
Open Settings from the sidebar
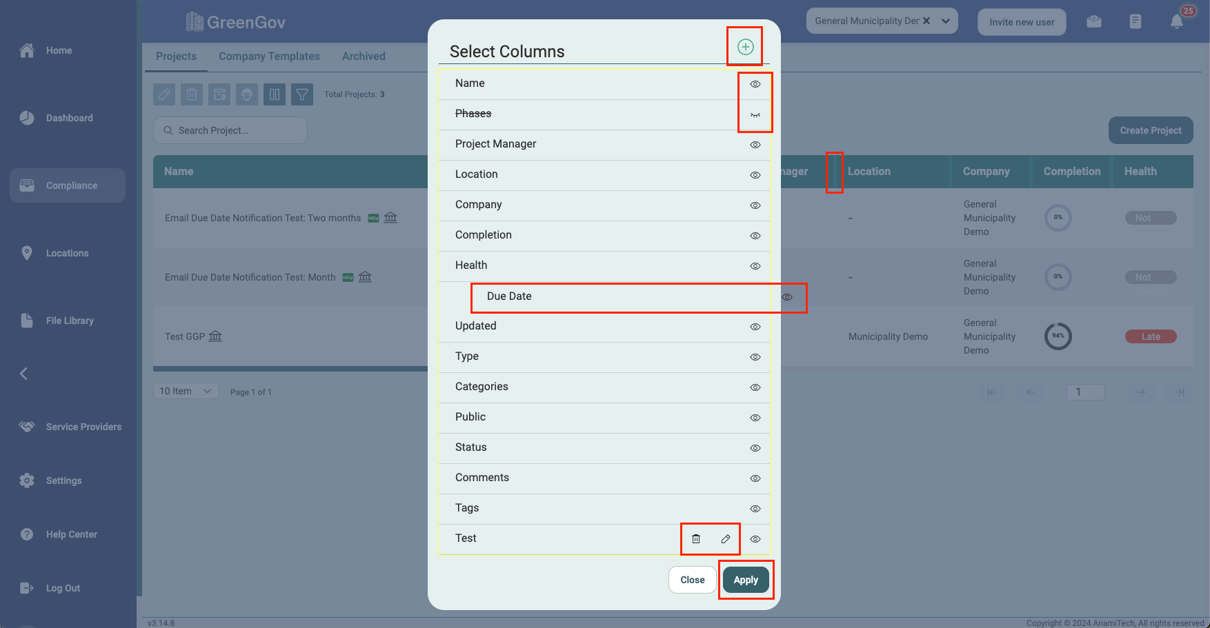click(x=63, y=480)
